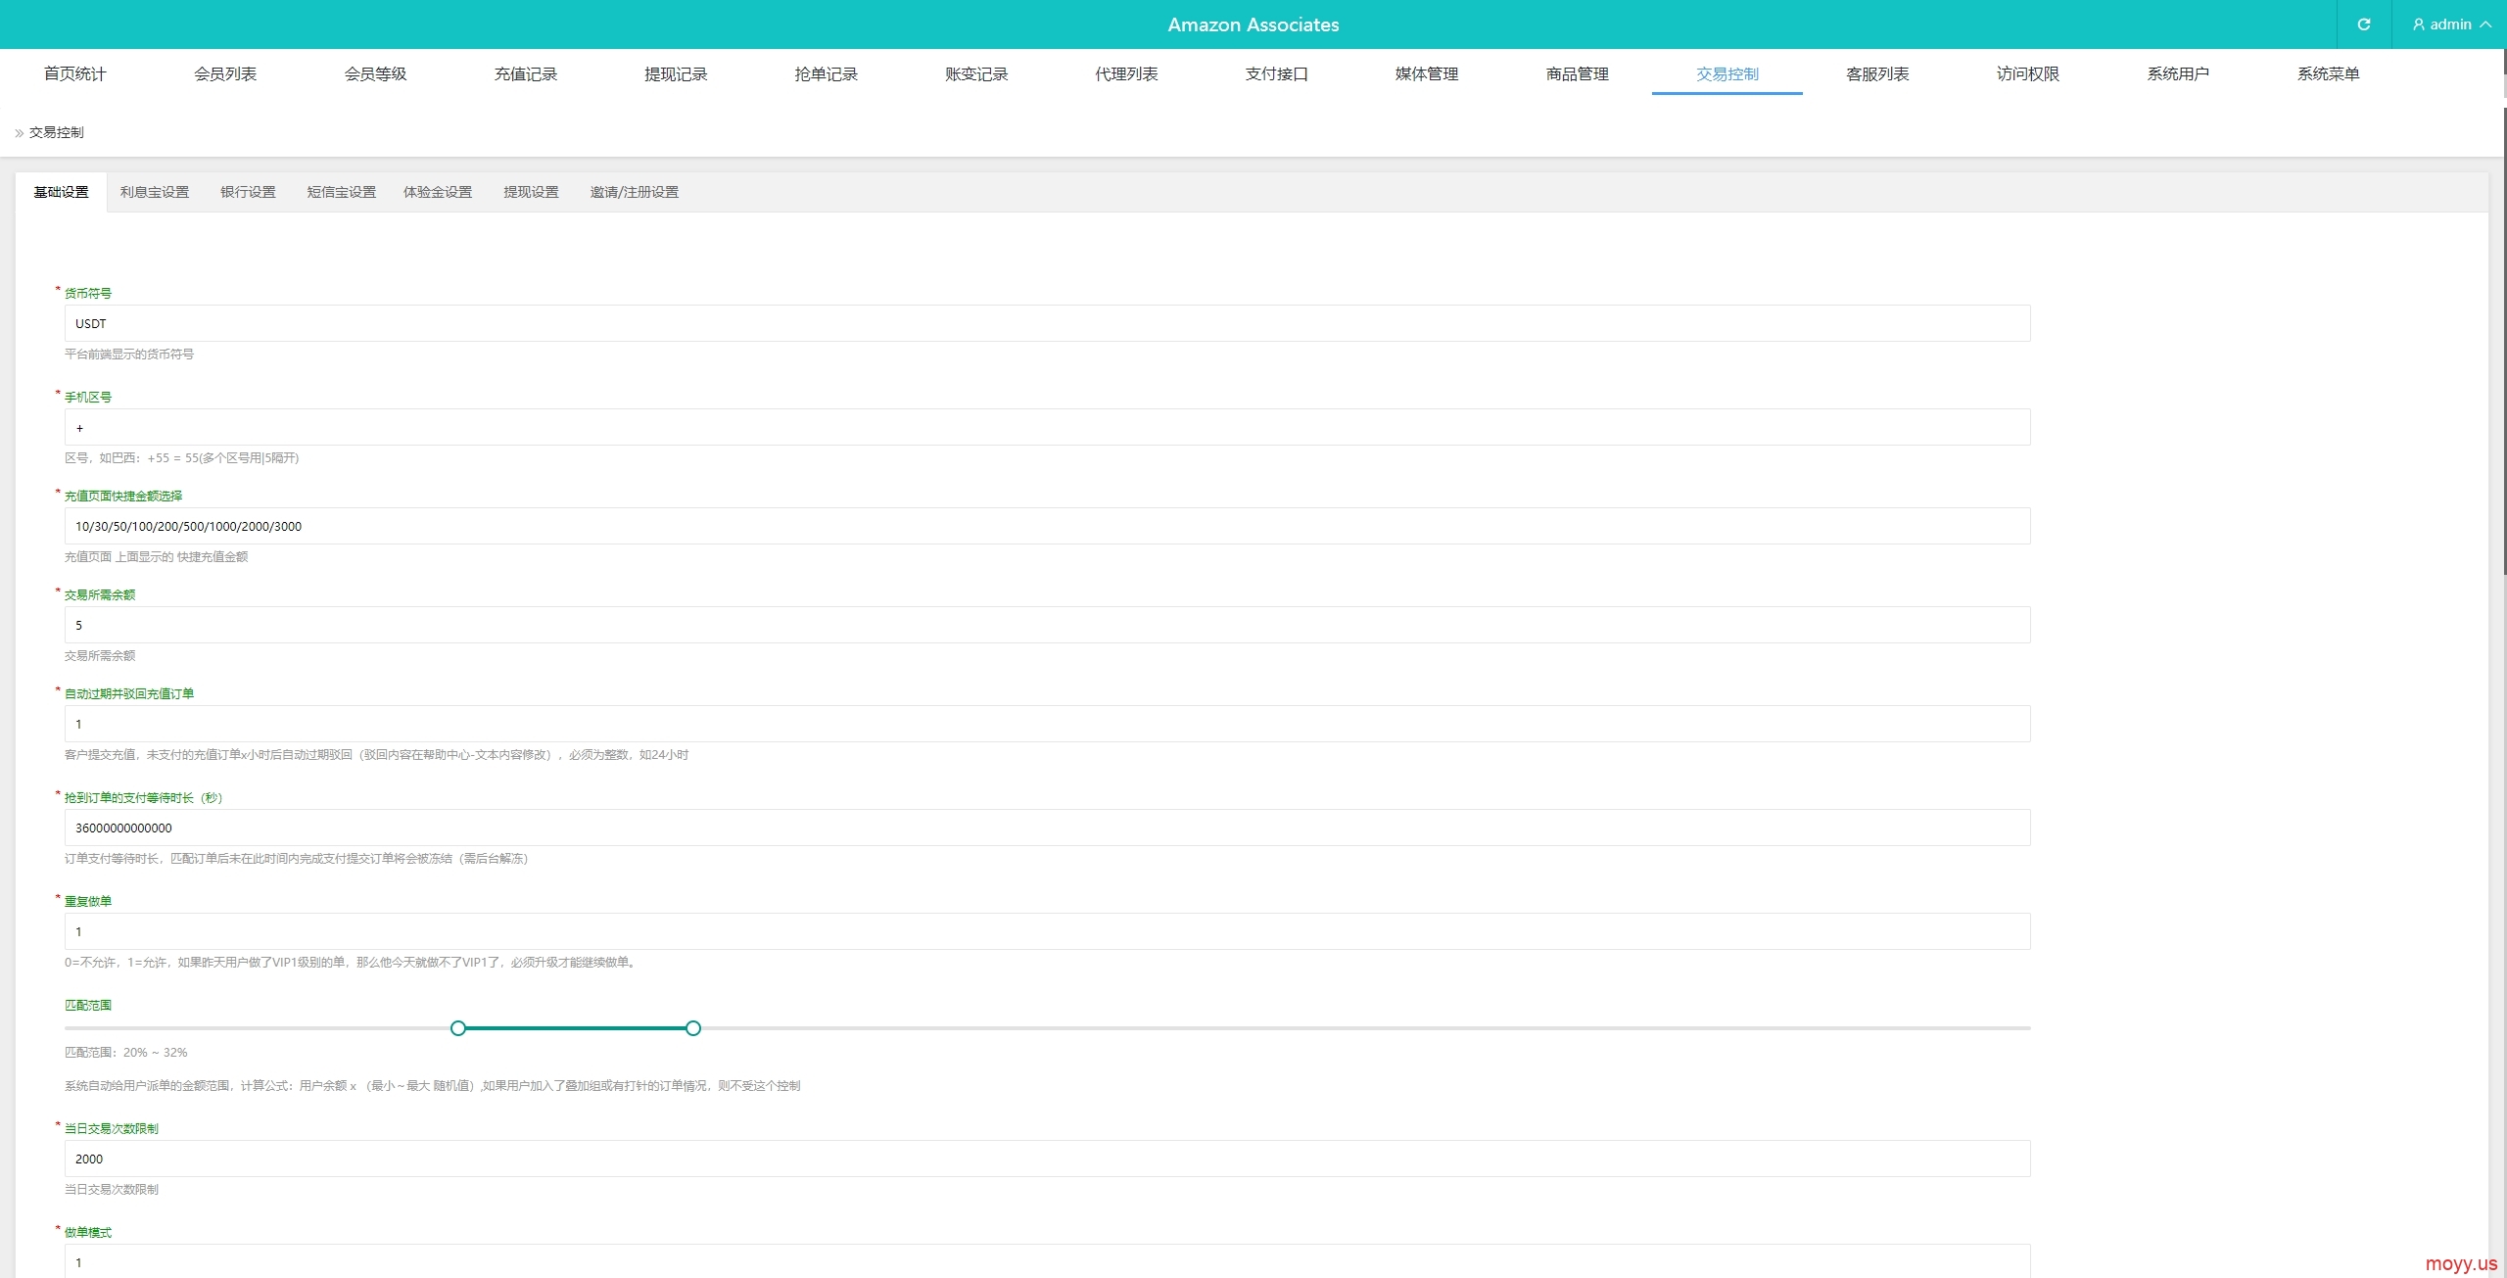Open 提现记录 menu

[x=676, y=73]
